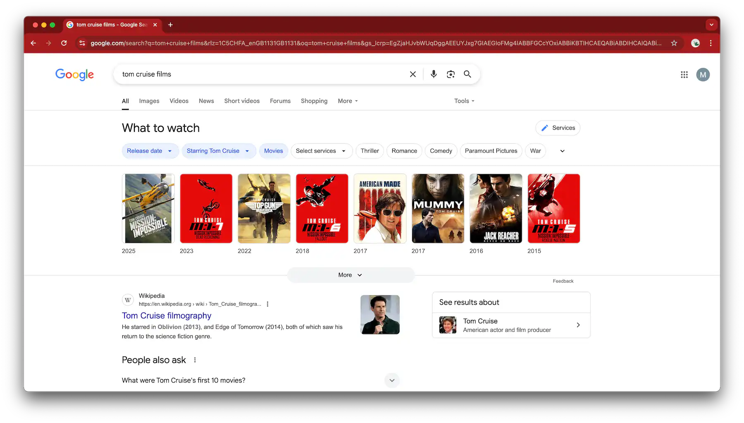Open the M:I-5 Rogue Nation poster
744x423 pixels.
pos(554,208)
